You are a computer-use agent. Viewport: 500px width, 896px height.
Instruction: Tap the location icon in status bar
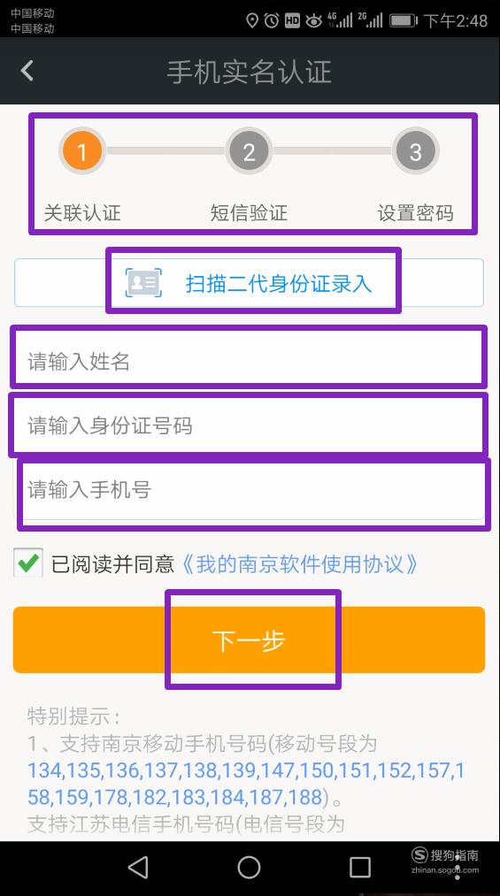coord(252,21)
